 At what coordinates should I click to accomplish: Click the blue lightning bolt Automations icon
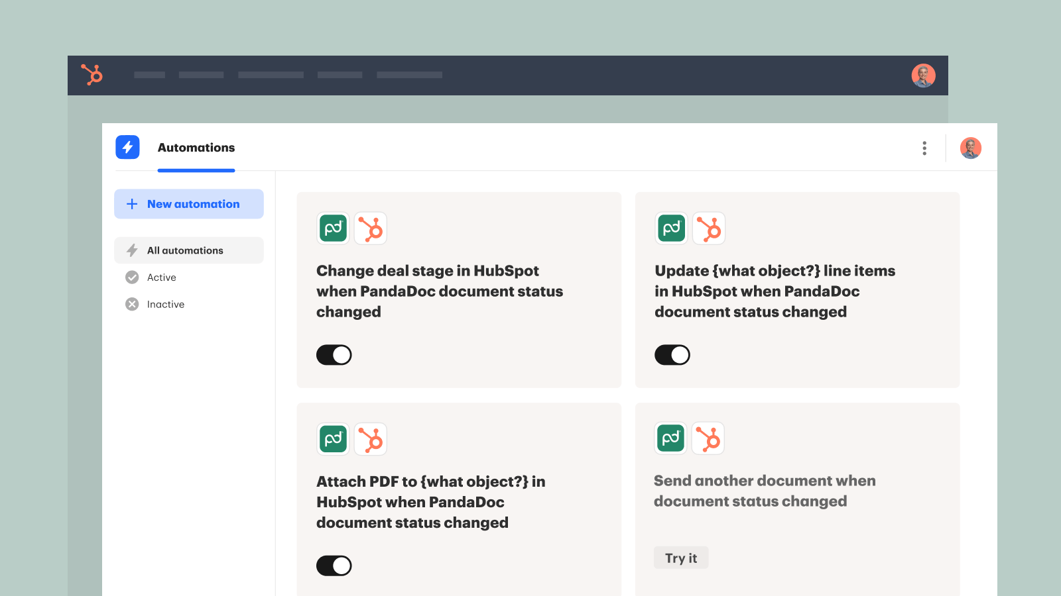tap(127, 147)
